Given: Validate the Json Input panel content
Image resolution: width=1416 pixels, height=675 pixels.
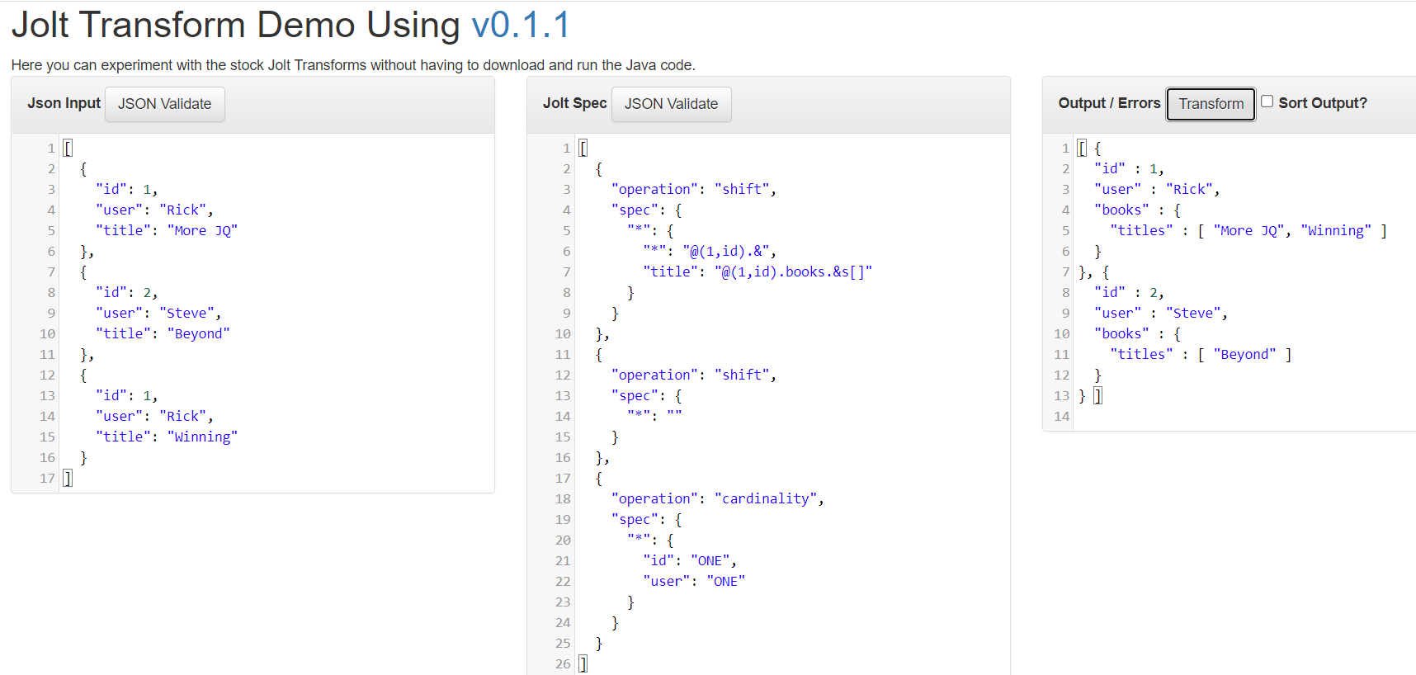Looking at the screenshot, I should pyautogui.click(x=165, y=104).
